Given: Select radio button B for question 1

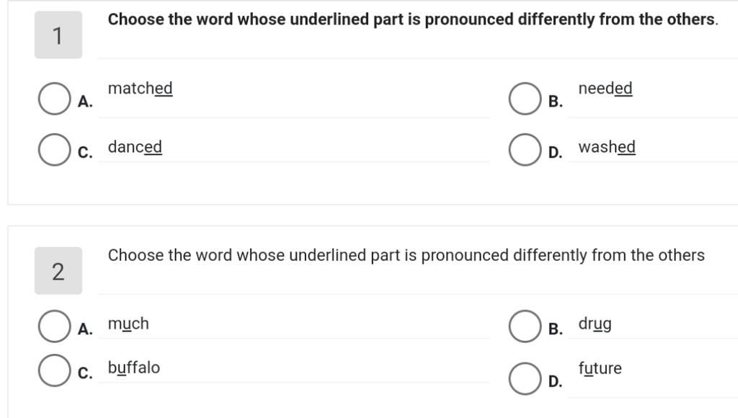Looking at the screenshot, I should click(x=525, y=99).
